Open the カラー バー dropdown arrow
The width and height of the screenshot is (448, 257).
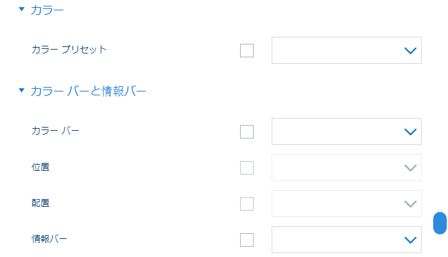pos(410,132)
